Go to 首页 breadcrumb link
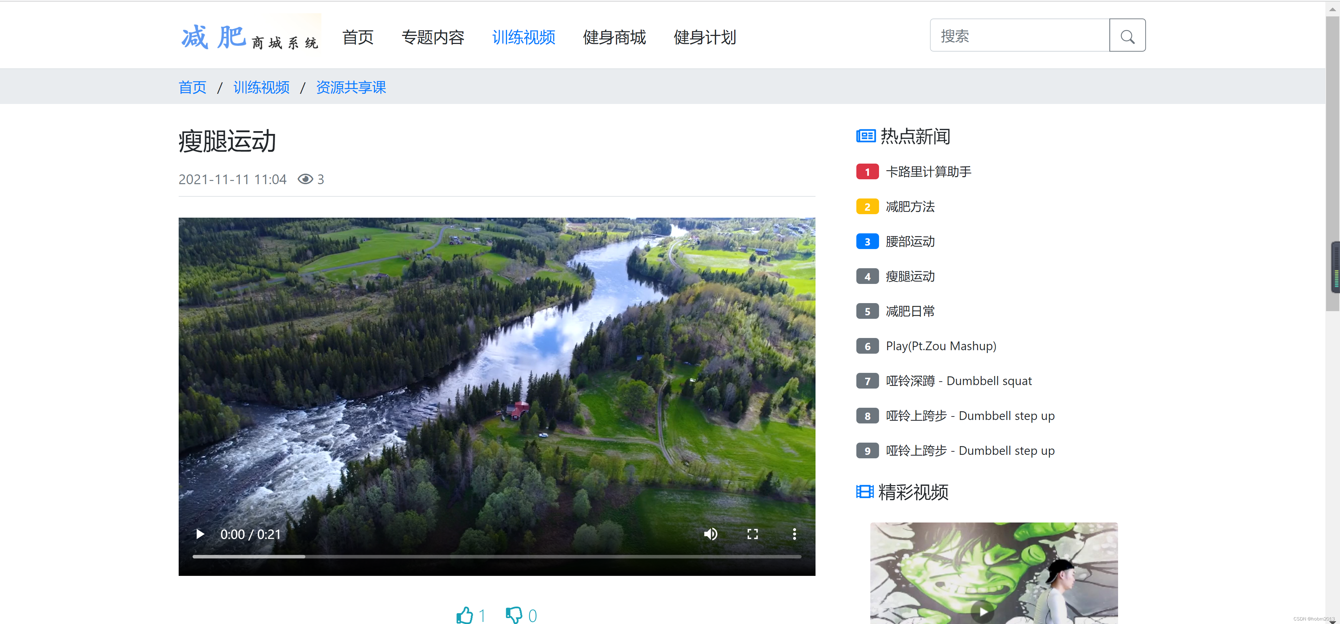This screenshot has height=624, width=1340. coord(193,87)
